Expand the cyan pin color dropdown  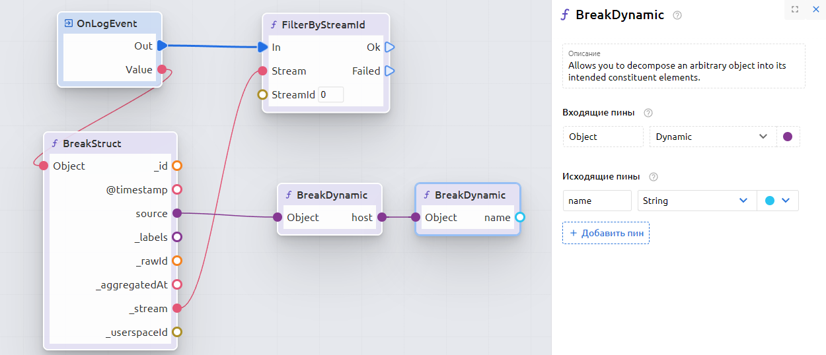777,201
